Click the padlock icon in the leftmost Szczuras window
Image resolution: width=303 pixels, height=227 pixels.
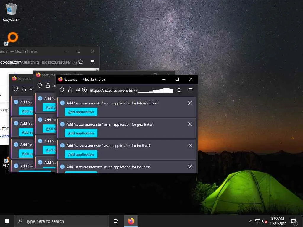pyautogui.click(x=24, y=89)
